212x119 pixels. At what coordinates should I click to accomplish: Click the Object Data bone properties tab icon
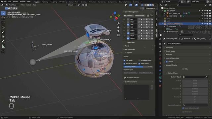pos(160,74)
